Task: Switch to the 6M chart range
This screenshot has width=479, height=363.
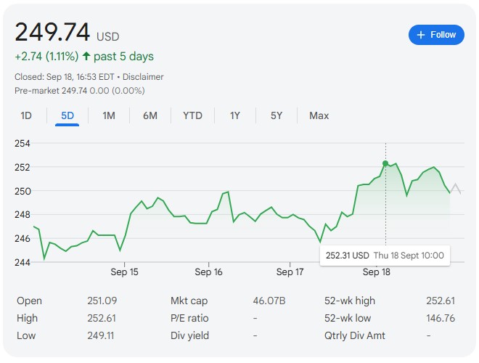Action: 150,115
